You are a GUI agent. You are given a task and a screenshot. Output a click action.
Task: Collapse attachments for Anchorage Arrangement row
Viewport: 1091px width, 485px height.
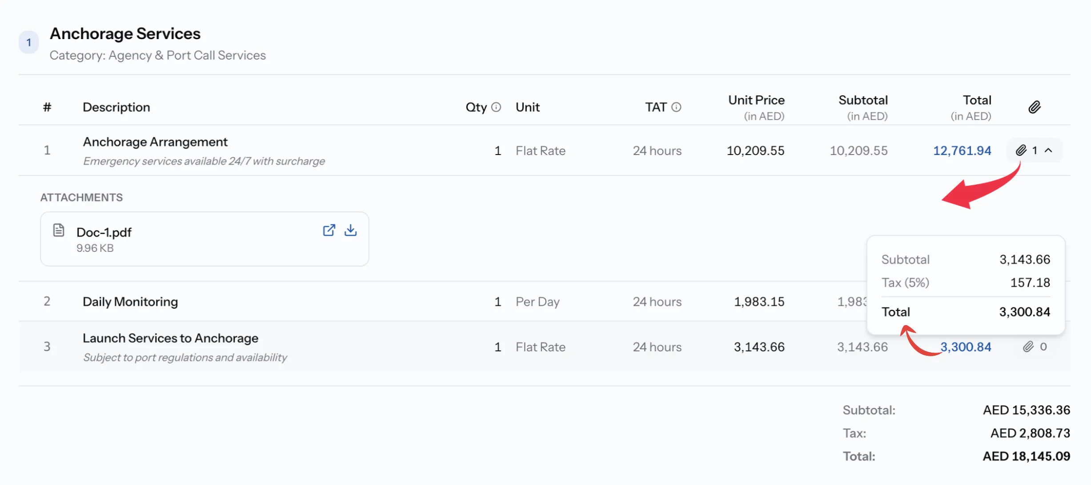(x=1034, y=151)
